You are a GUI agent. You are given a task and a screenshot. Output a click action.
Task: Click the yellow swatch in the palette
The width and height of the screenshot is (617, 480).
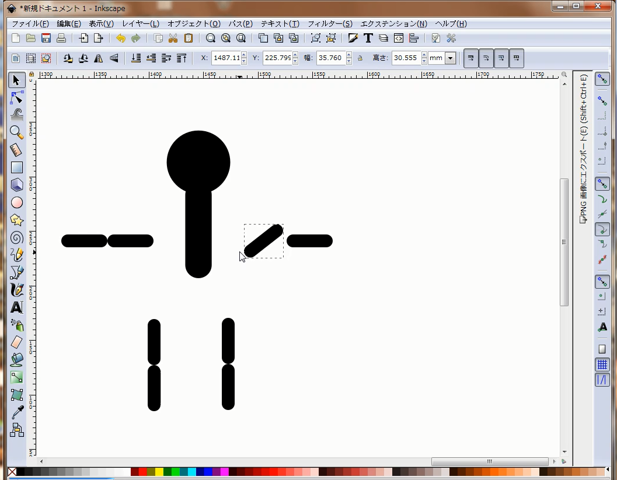(x=159, y=472)
